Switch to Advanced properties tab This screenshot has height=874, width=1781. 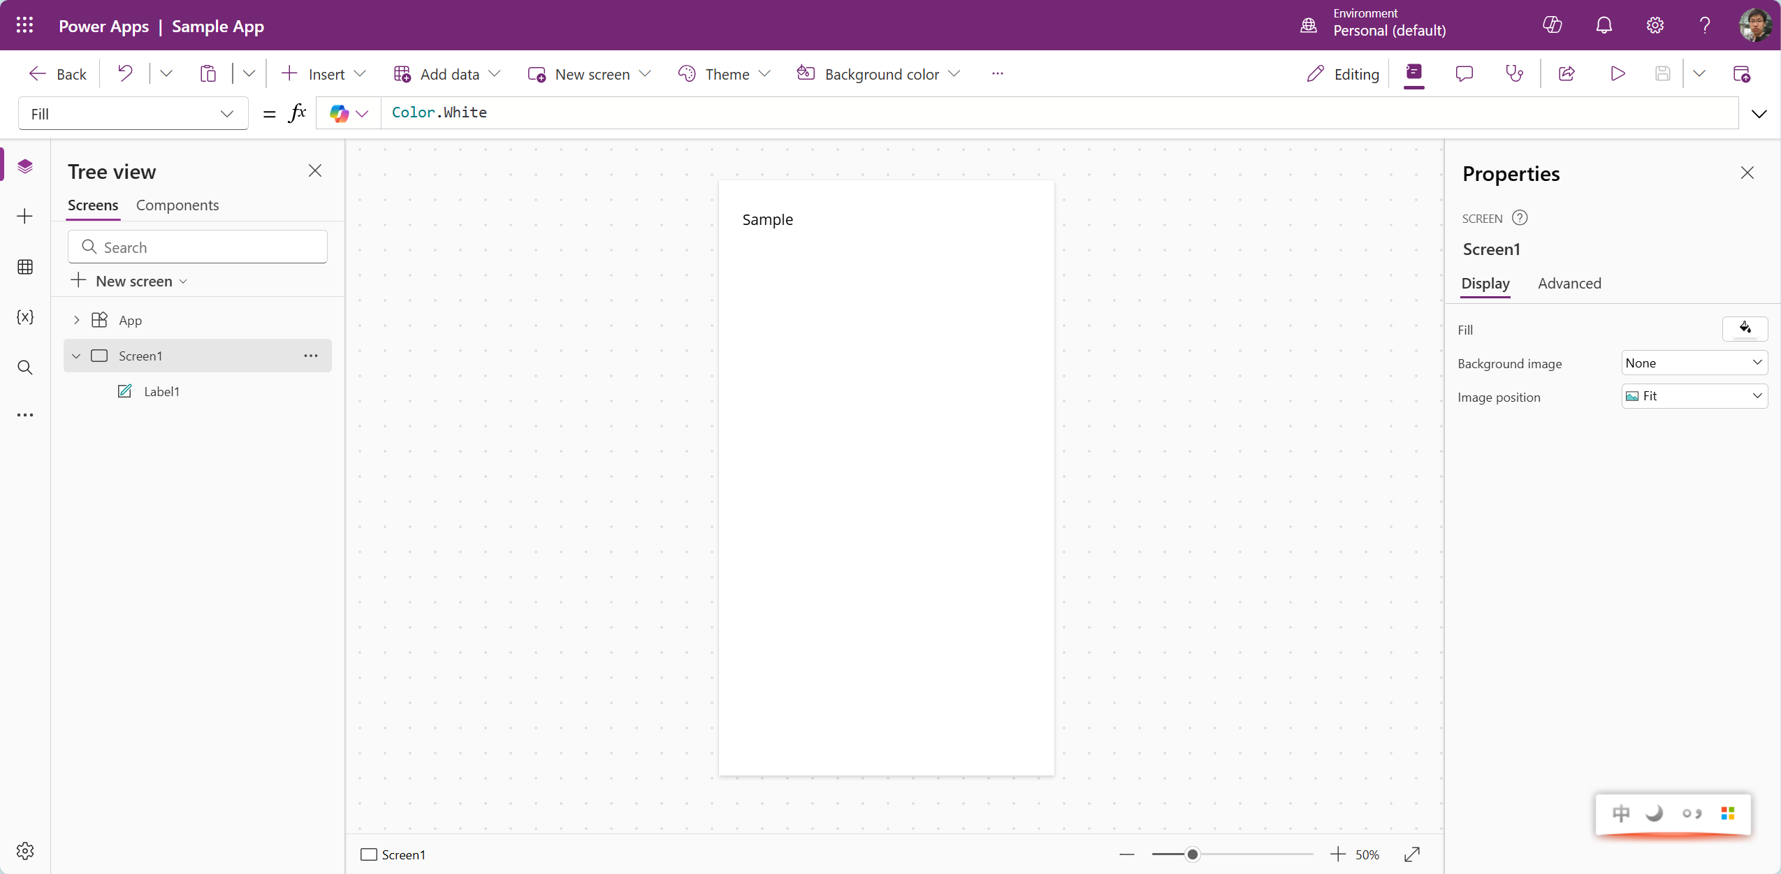[x=1569, y=284]
